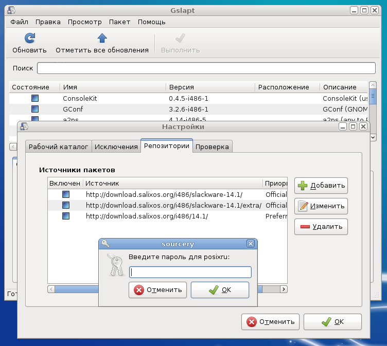The image size is (387, 346).
Task: Click the state box for ConsoleKit package
Action: tap(35, 98)
